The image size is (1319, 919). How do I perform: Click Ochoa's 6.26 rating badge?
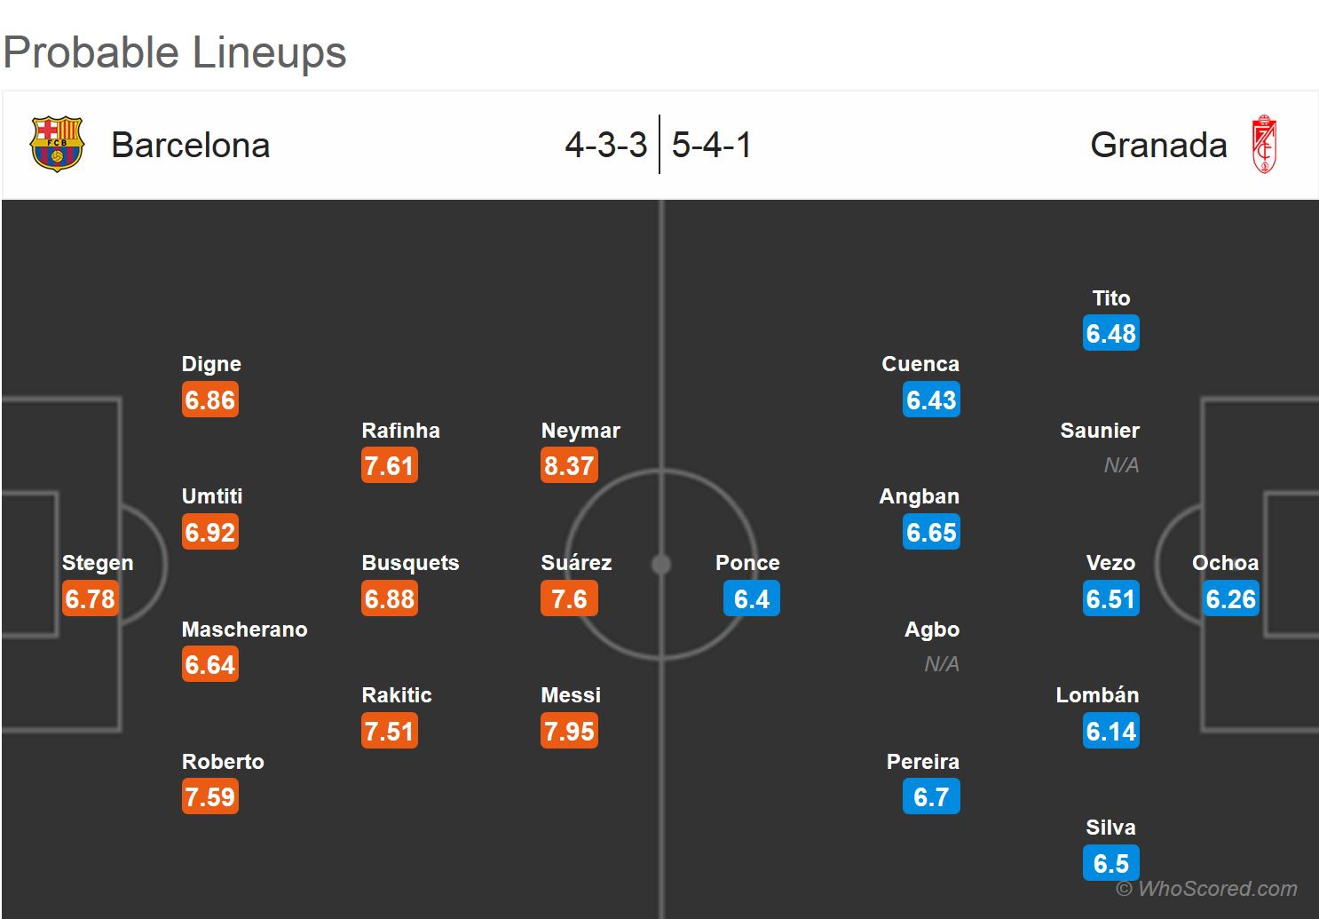tap(1231, 598)
